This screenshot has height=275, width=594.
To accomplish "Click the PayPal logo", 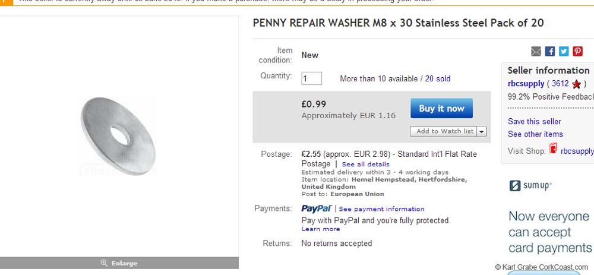I will tap(316, 208).
